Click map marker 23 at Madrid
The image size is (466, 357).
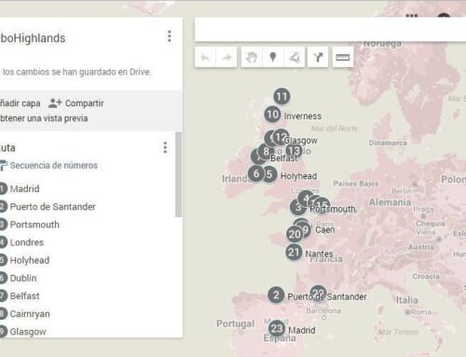277,328
